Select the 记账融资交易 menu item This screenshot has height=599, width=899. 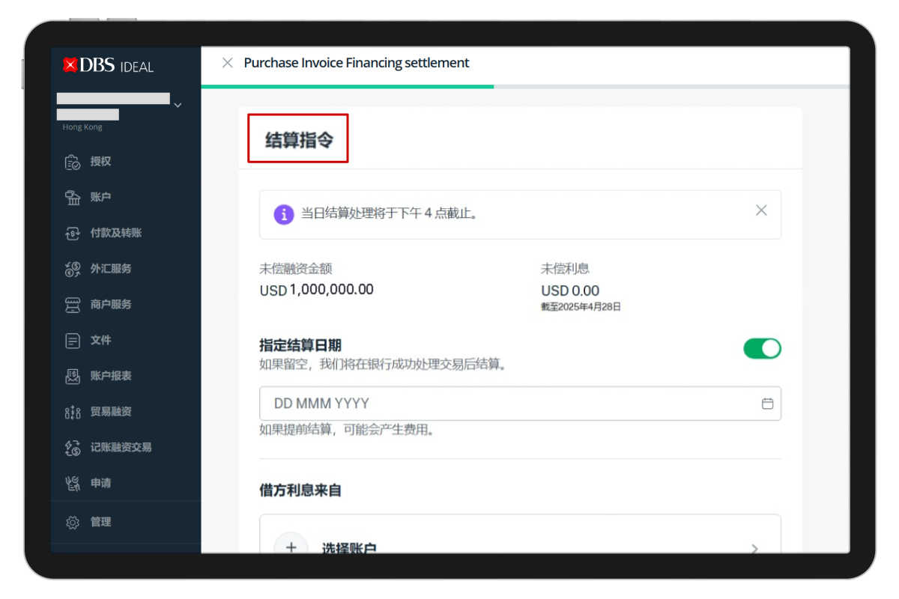[x=120, y=447]
